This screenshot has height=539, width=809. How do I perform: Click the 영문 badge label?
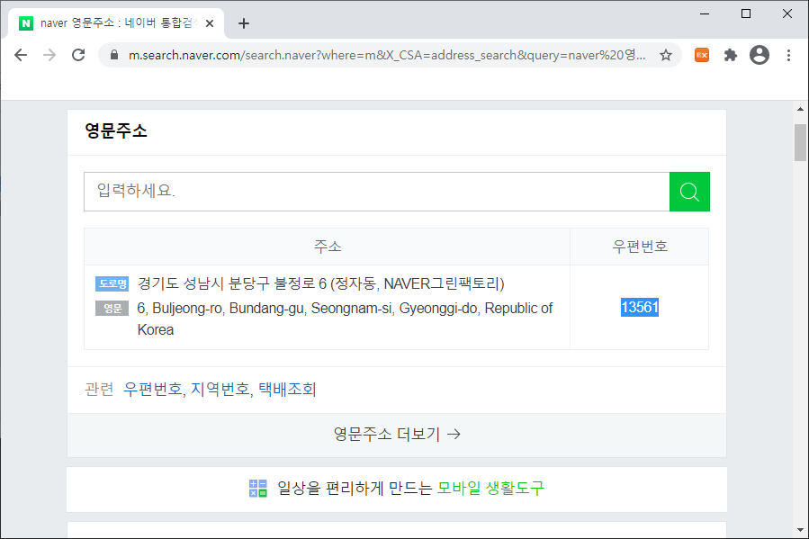[112, 309]
